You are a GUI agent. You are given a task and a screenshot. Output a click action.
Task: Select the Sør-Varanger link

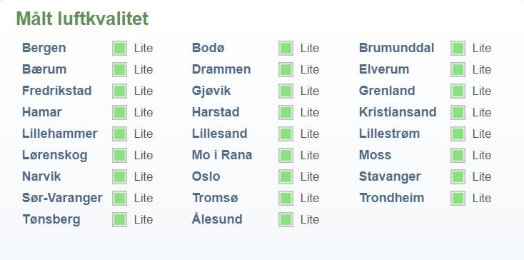[62, 198]
